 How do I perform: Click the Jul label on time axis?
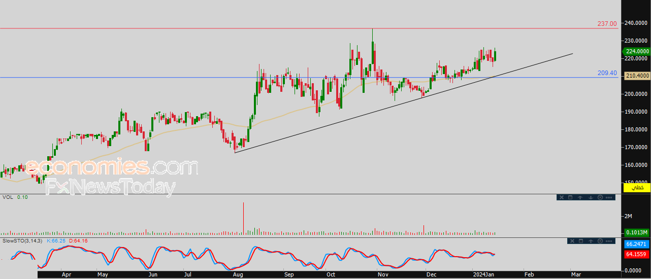188,274
